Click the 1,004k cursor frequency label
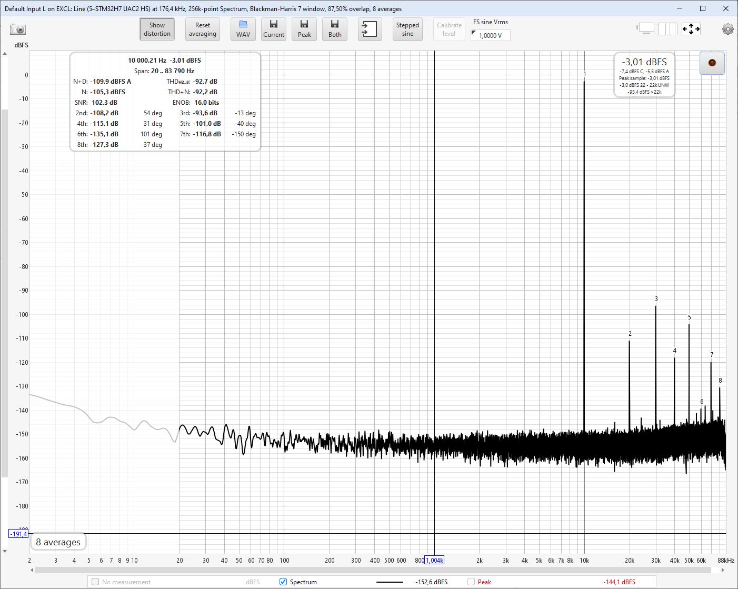 [434, 560]
